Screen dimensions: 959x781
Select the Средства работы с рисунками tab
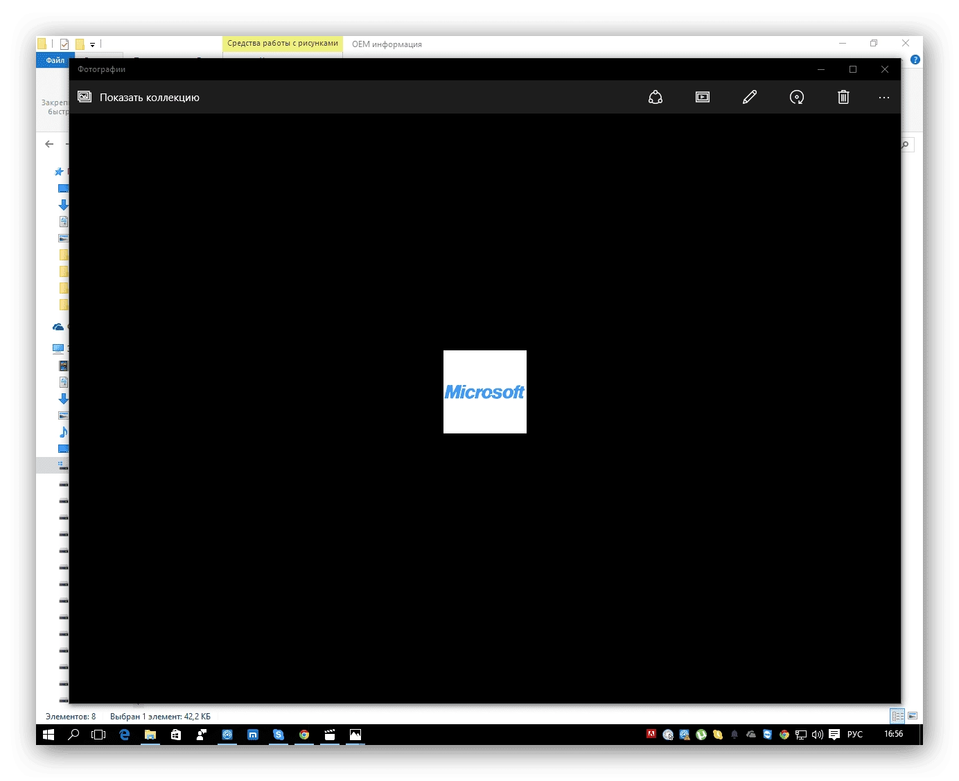point(283,44)
